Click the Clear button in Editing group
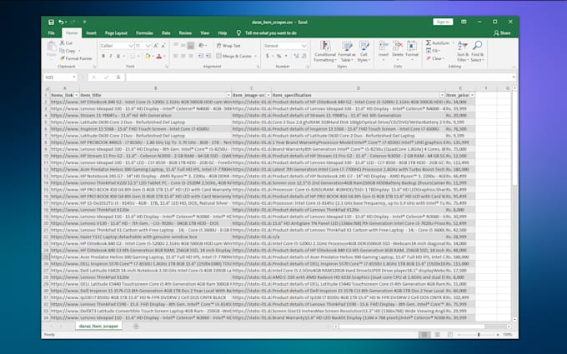The height and width of the screenshot is (354, 567). (x=435, y=58)
